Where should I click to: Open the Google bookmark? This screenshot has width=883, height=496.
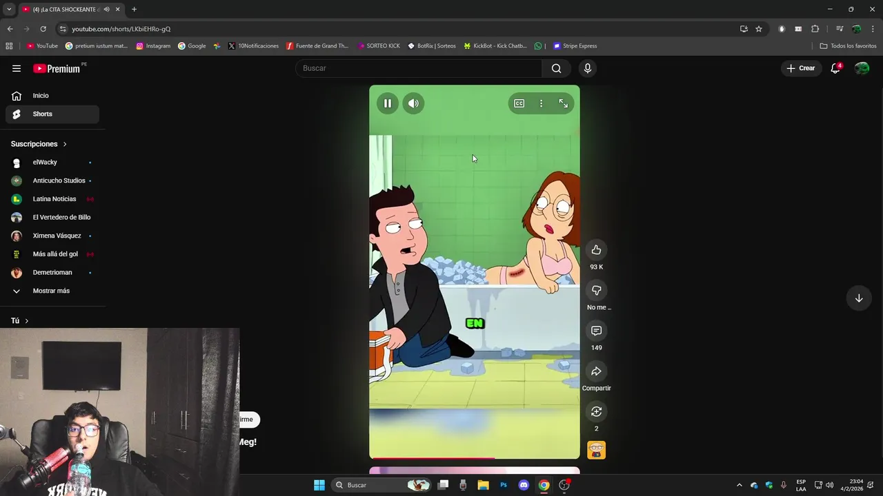192,46
